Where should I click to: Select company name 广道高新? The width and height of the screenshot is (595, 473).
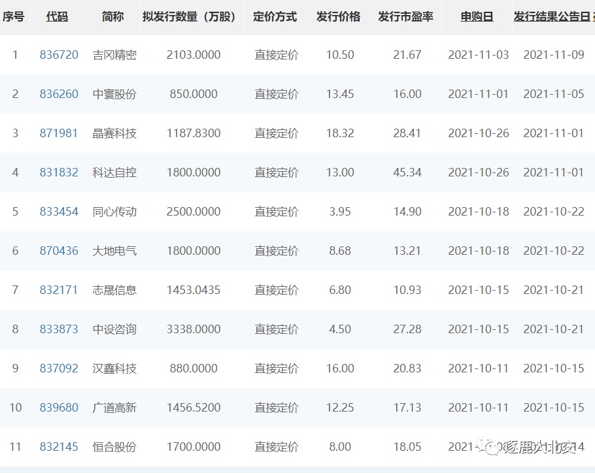(x=114, y=408)
